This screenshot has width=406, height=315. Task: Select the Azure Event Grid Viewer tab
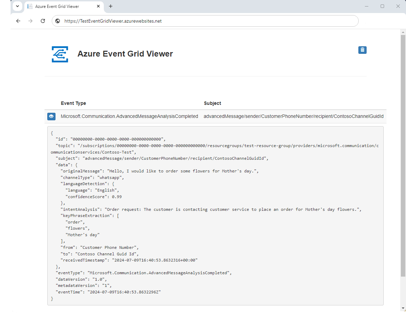[x=64, y=7]
